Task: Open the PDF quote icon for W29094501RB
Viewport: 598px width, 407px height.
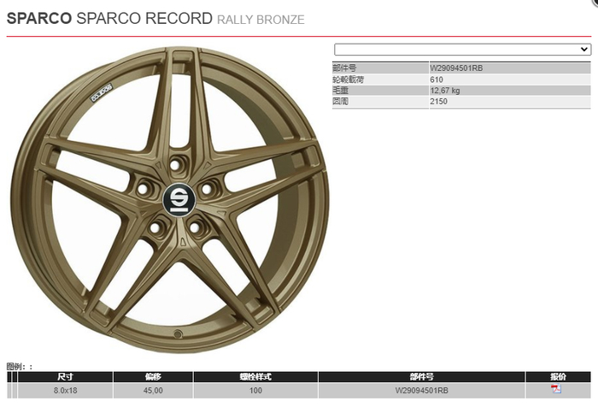Action: click(556, 389)
